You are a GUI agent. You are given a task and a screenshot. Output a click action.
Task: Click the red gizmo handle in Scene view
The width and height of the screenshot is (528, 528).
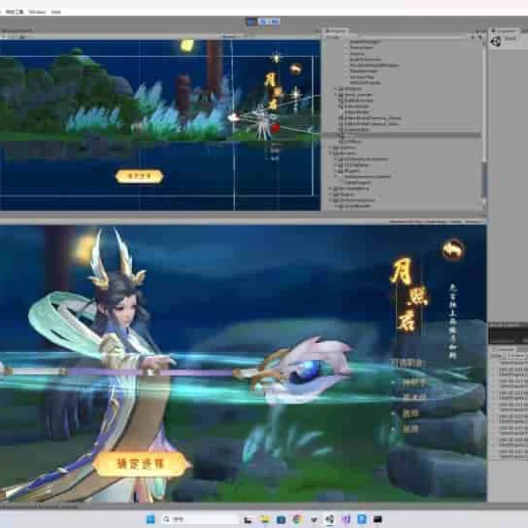tap(275, 128)
